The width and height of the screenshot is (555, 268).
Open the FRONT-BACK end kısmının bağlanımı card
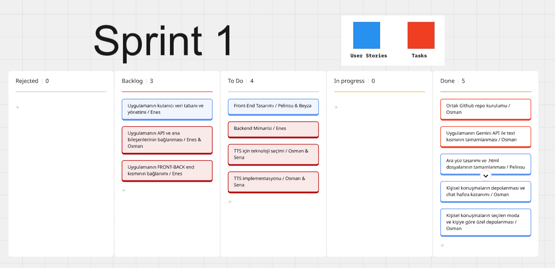coord(167,171)
